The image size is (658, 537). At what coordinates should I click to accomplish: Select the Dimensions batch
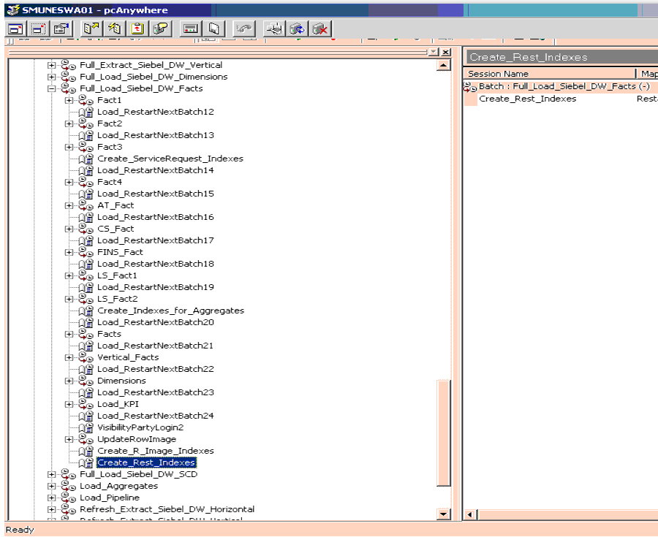click(121, 381)
